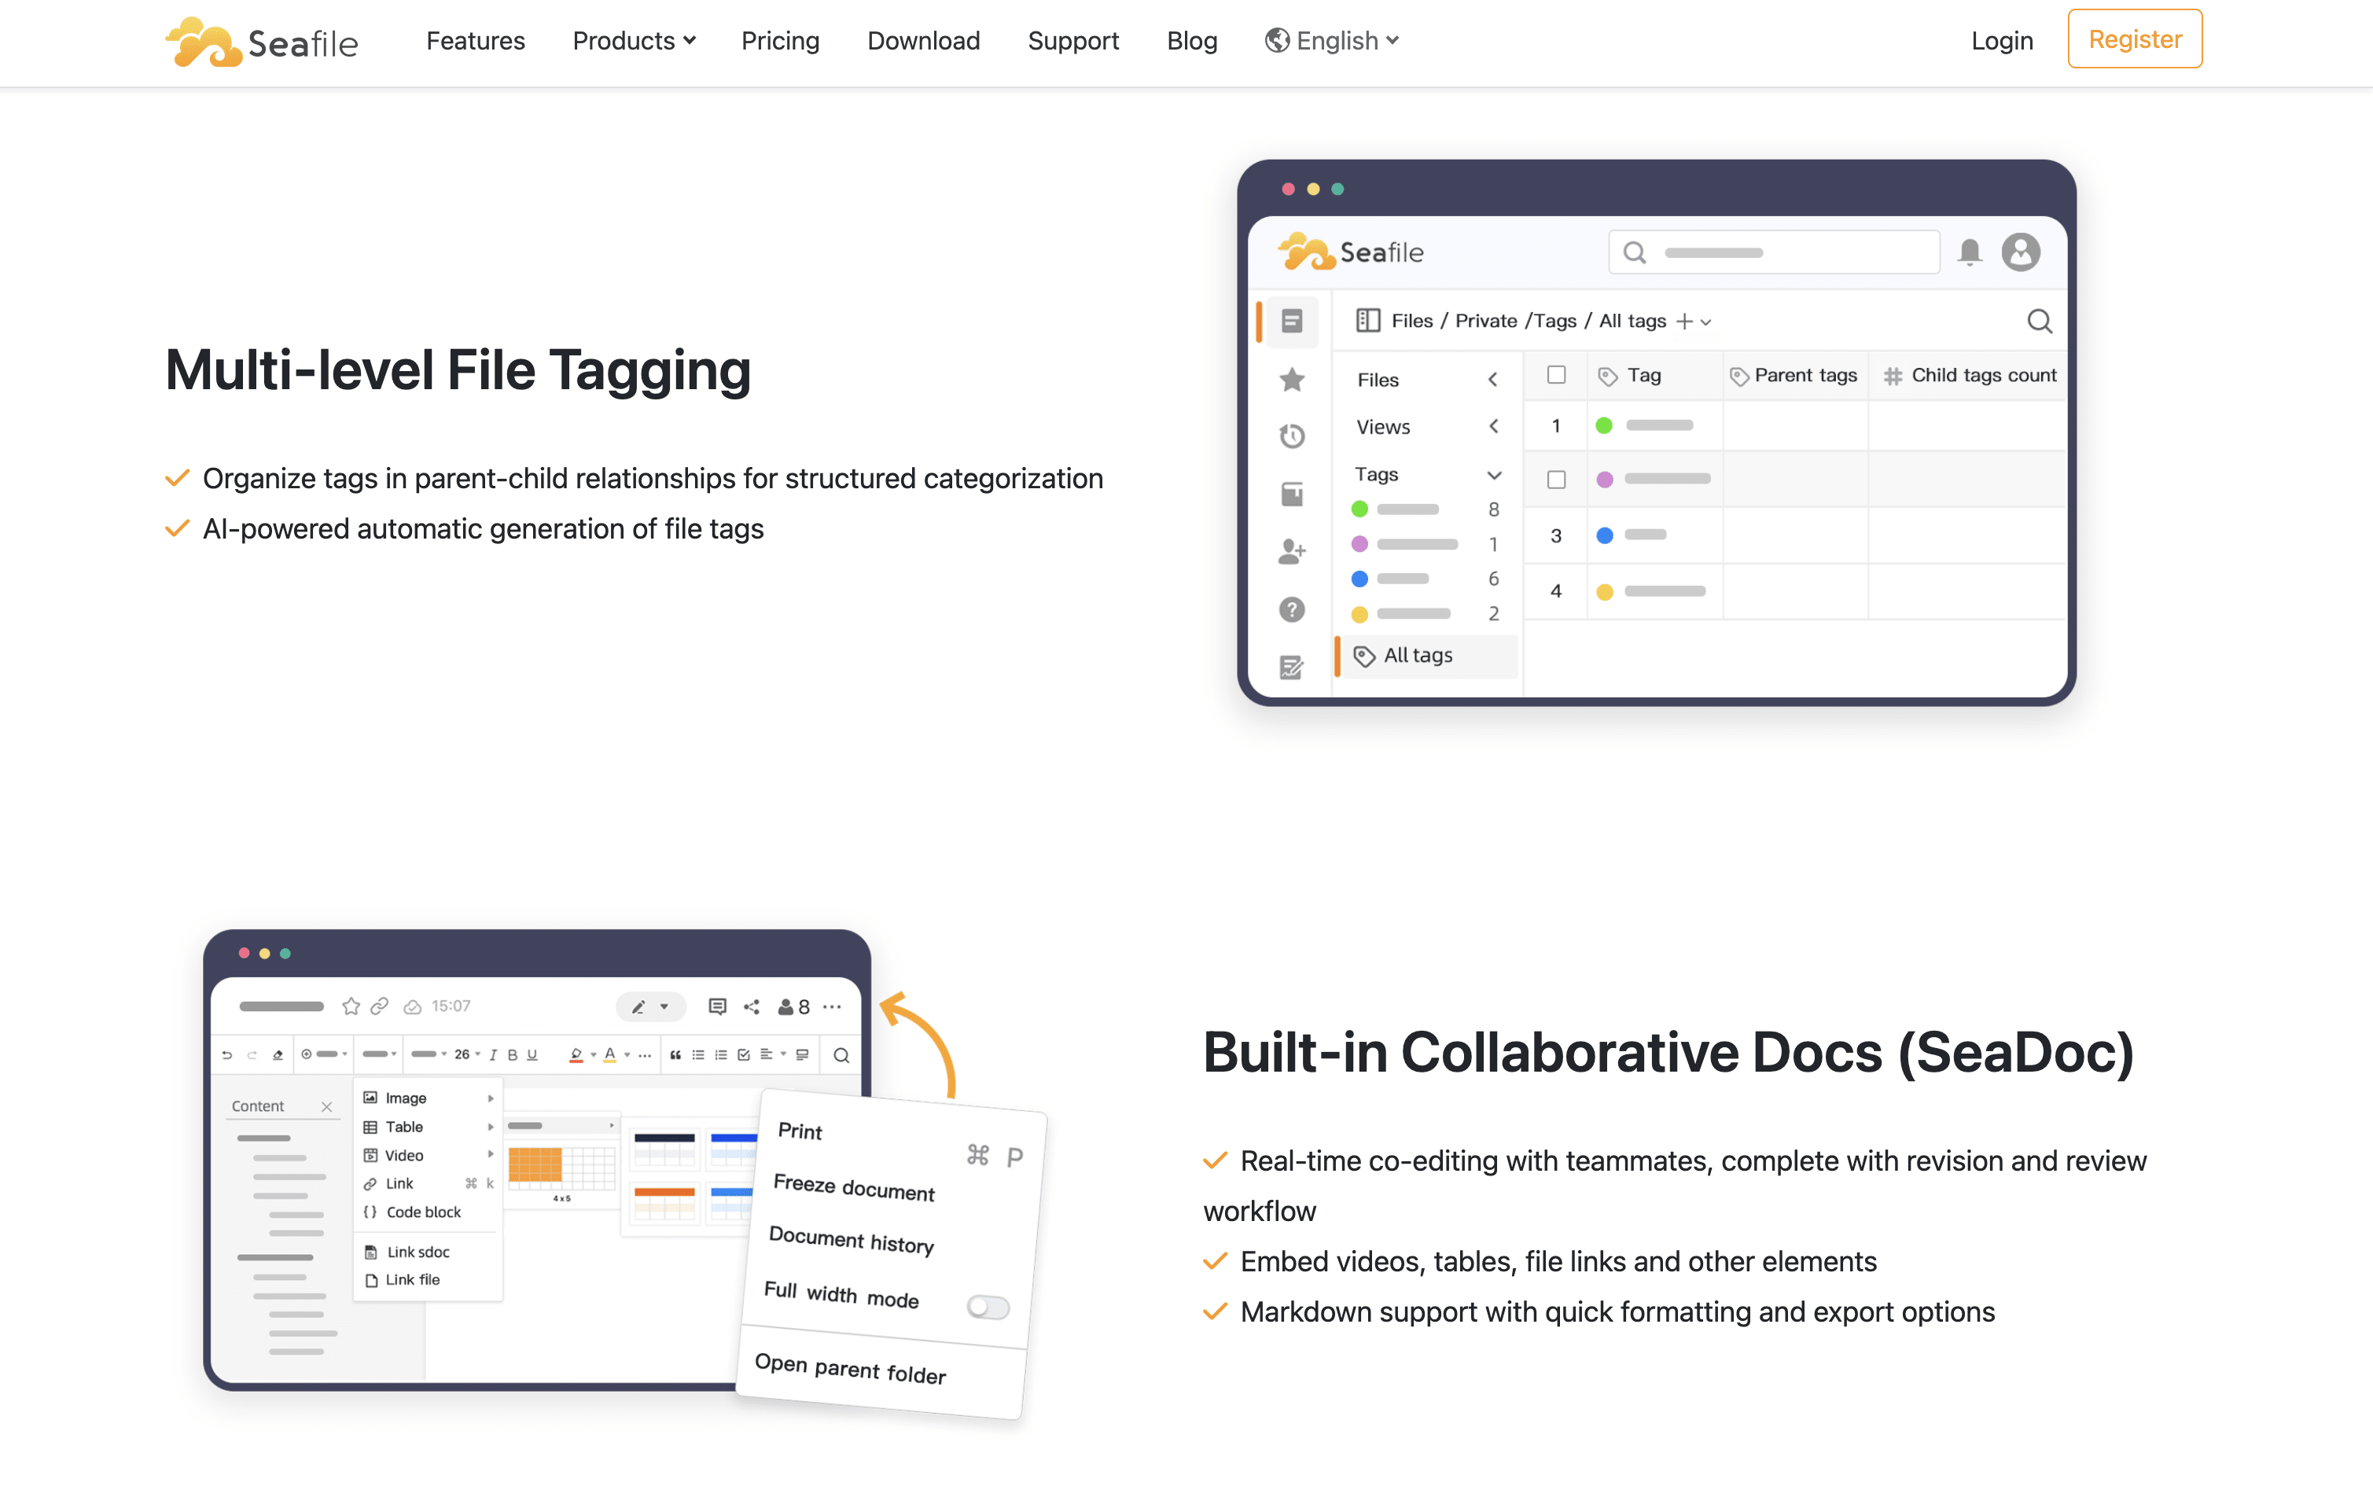Click the blockquote icon in the SeaDoc toolbar
The image size is (2373, 1486).
coord(675,1054)
